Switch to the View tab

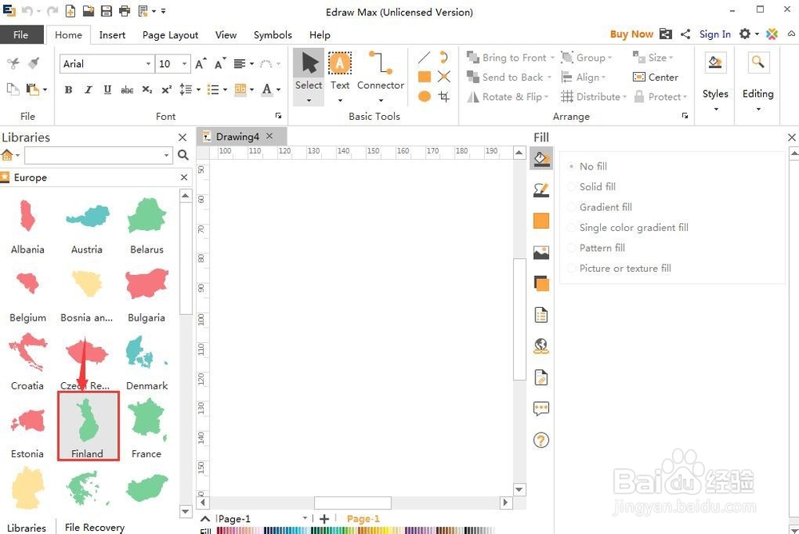coord(226,34)
